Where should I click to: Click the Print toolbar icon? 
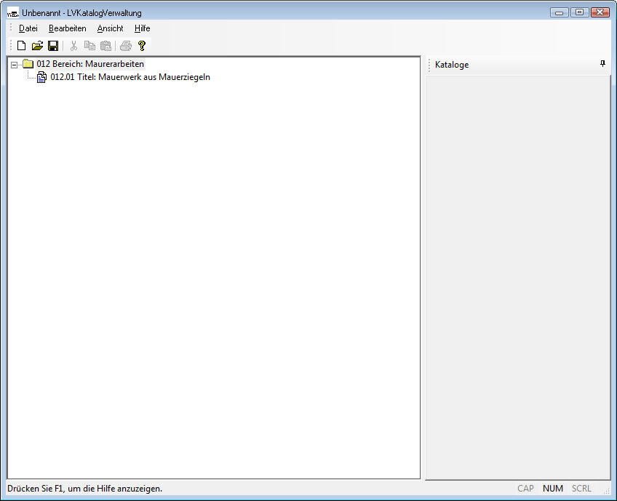coord(126,46)
